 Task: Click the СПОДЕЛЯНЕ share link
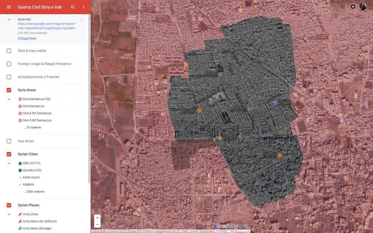coord(27,39)
